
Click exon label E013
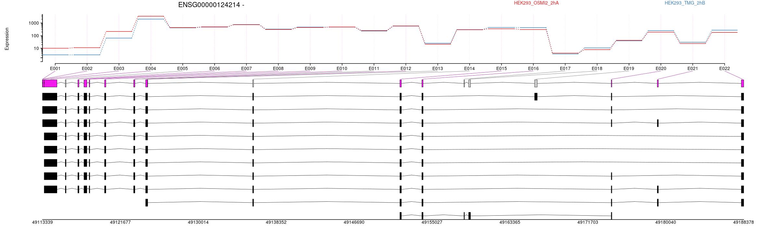tap(438, 68)
